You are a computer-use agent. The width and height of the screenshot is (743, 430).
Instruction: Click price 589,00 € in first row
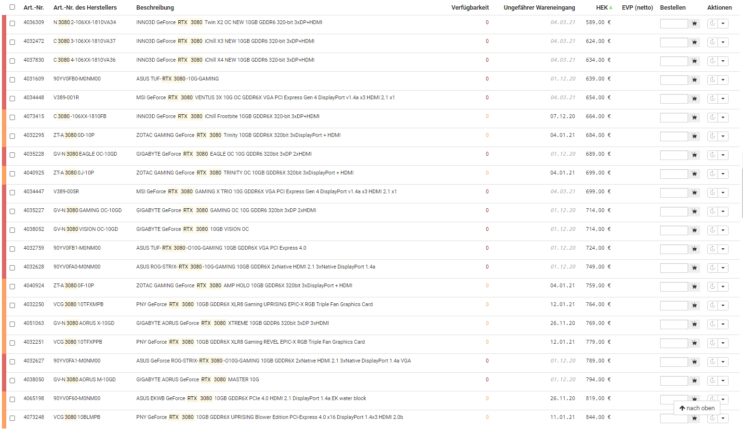598,22
